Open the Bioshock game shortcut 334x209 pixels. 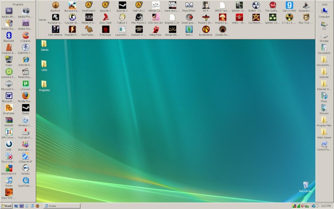click(x=56, y=6)
